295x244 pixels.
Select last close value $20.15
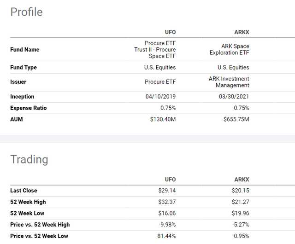[241, 191]
